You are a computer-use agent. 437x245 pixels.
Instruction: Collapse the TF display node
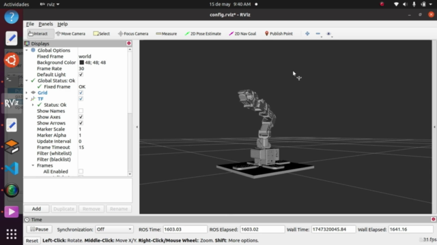(27, 99)
